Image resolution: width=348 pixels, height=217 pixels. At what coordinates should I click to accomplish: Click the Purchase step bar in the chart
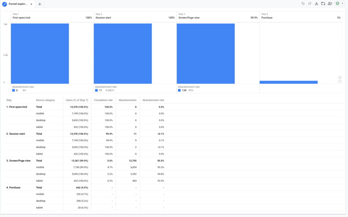(288, 82)
